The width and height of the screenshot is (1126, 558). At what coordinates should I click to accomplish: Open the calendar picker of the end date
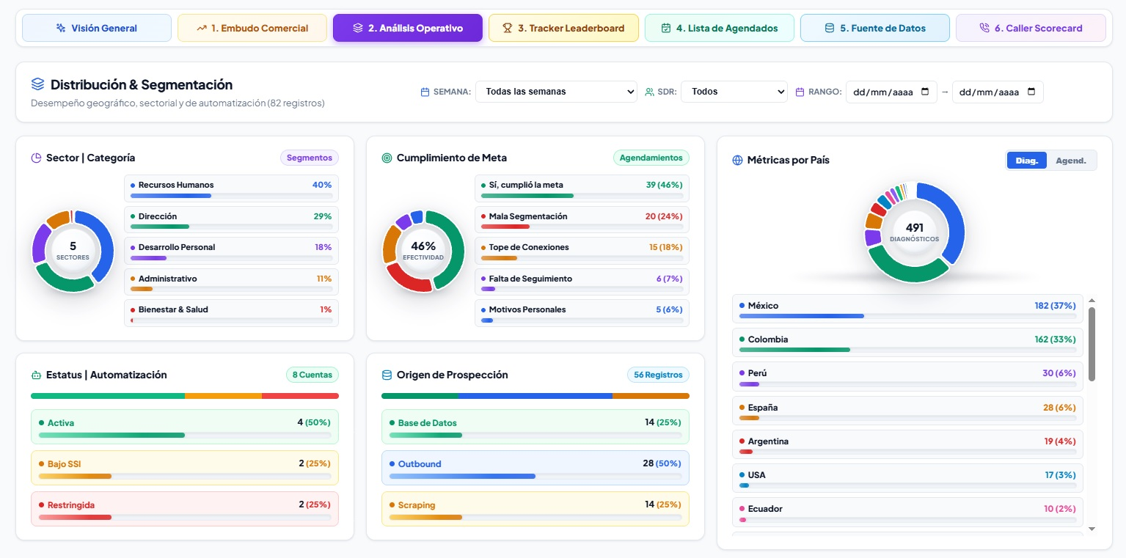pyautogui.click(x=1031, y=92)
